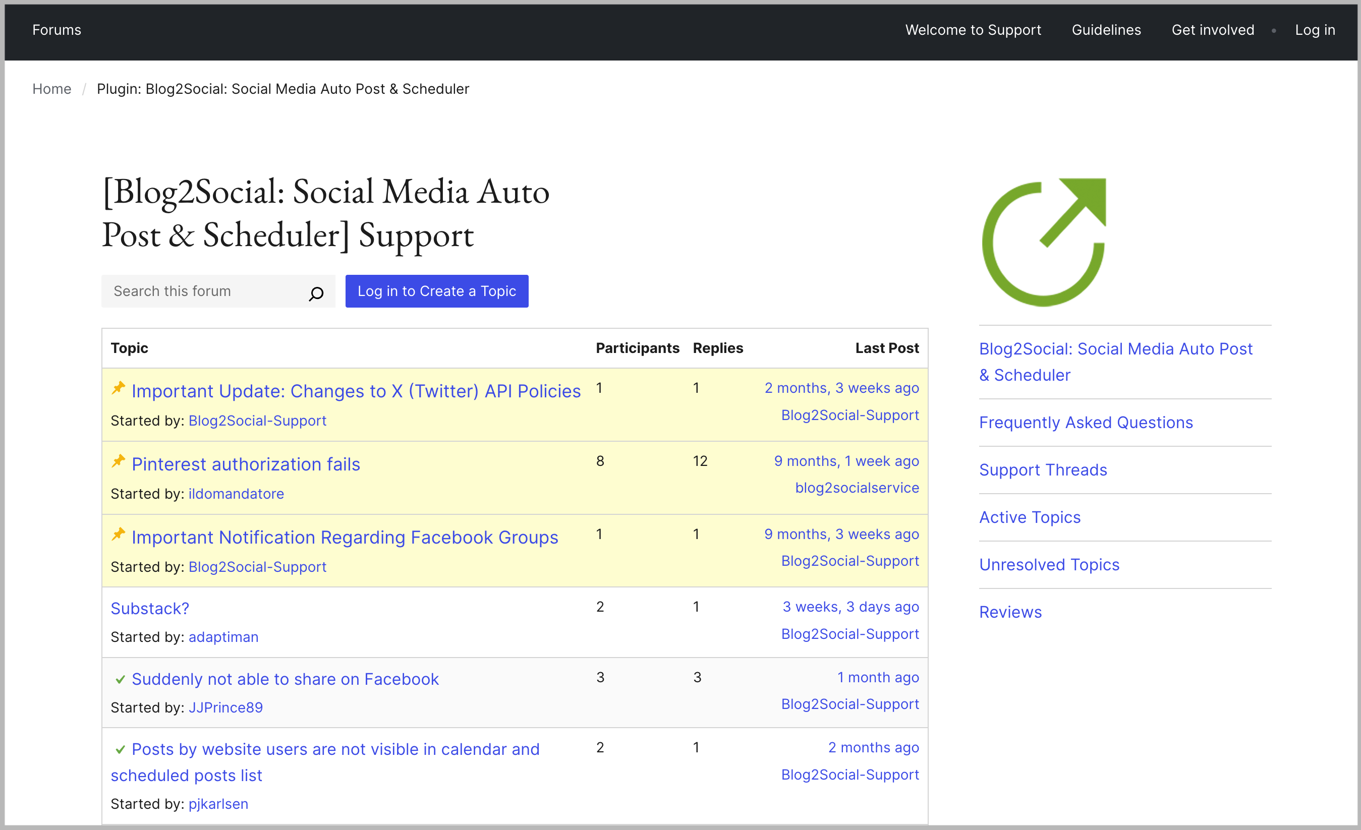Viewport: 1361px width, 830px height.
Task: Click replies count 12 for Pinterest topic
Action: (x=700, y=461)
